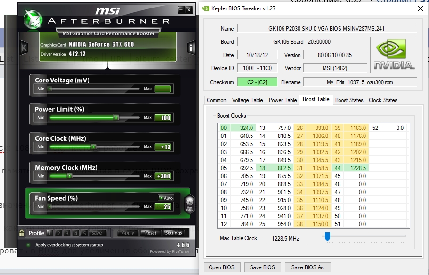Click the Fan Speed value box 25

[163, 207]
